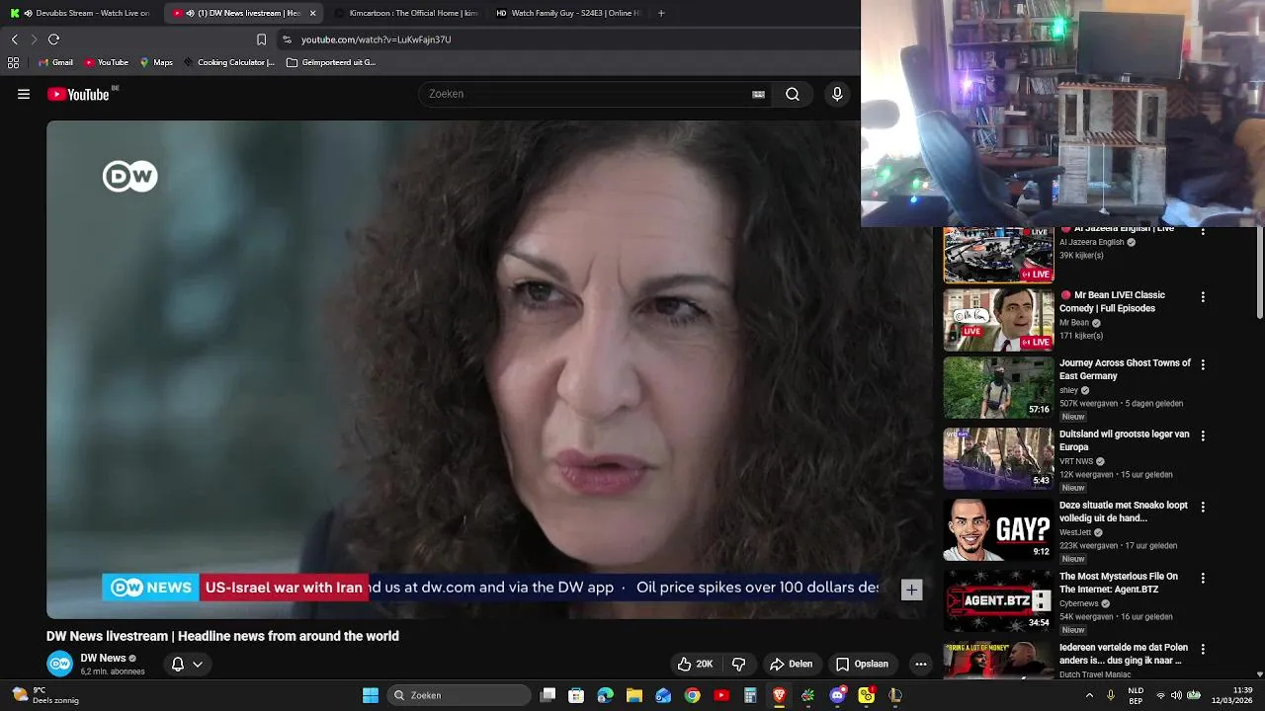
Task: Open the on-screen keyboard in search box
Action: point(758,94)
